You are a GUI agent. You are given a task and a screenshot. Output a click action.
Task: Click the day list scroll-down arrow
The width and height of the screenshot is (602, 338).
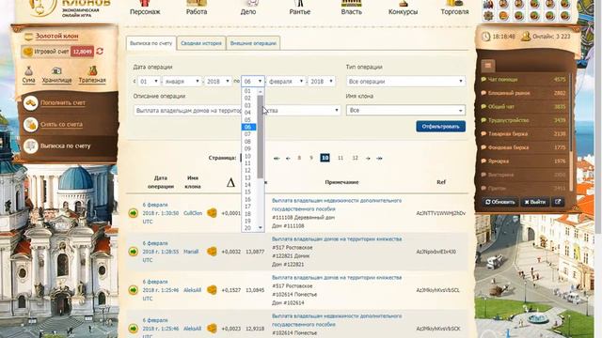point(261,228)
